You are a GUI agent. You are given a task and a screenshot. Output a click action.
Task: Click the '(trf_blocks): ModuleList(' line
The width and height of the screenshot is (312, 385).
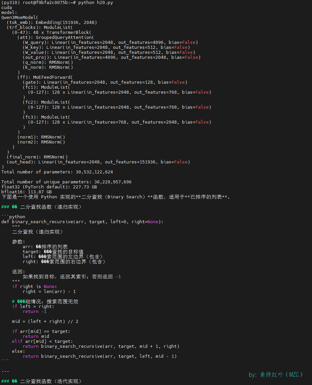click(x=40, y=28)
